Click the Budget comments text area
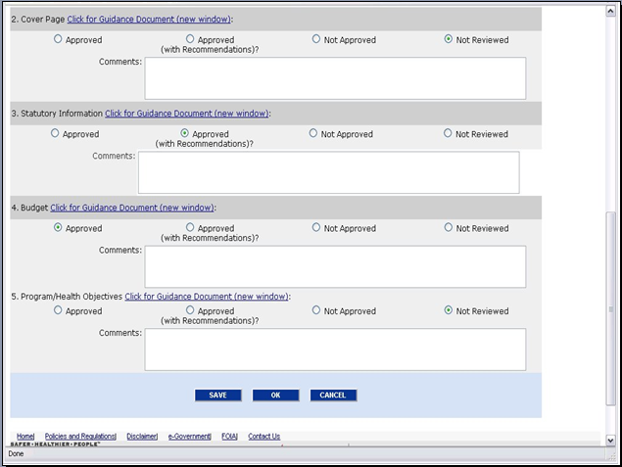Viewport: 622px width, 467px height. point(335,266)
